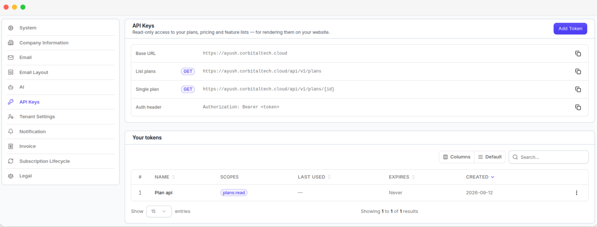Open the Default view density menu

[490, 157]
